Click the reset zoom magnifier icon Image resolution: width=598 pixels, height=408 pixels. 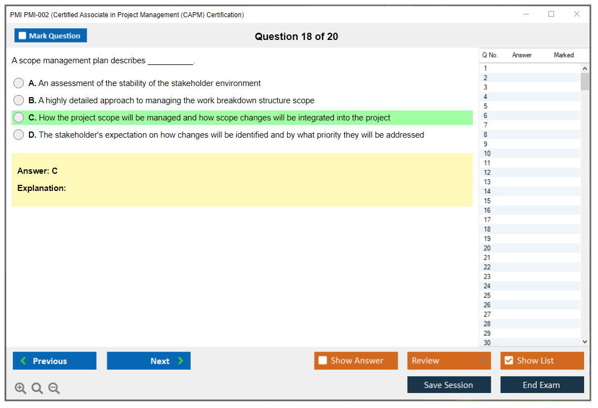point(37,388)
